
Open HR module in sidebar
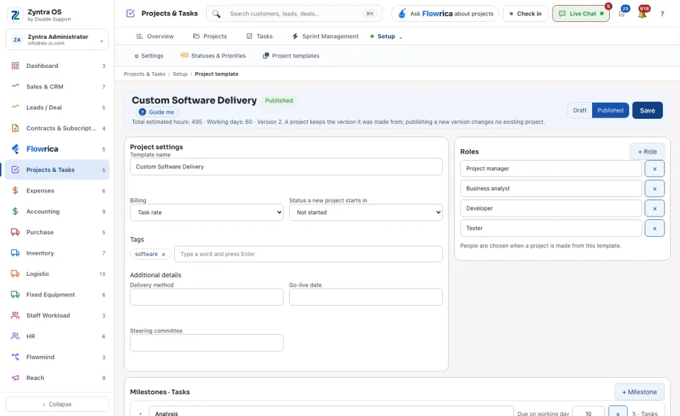point(57,336)
